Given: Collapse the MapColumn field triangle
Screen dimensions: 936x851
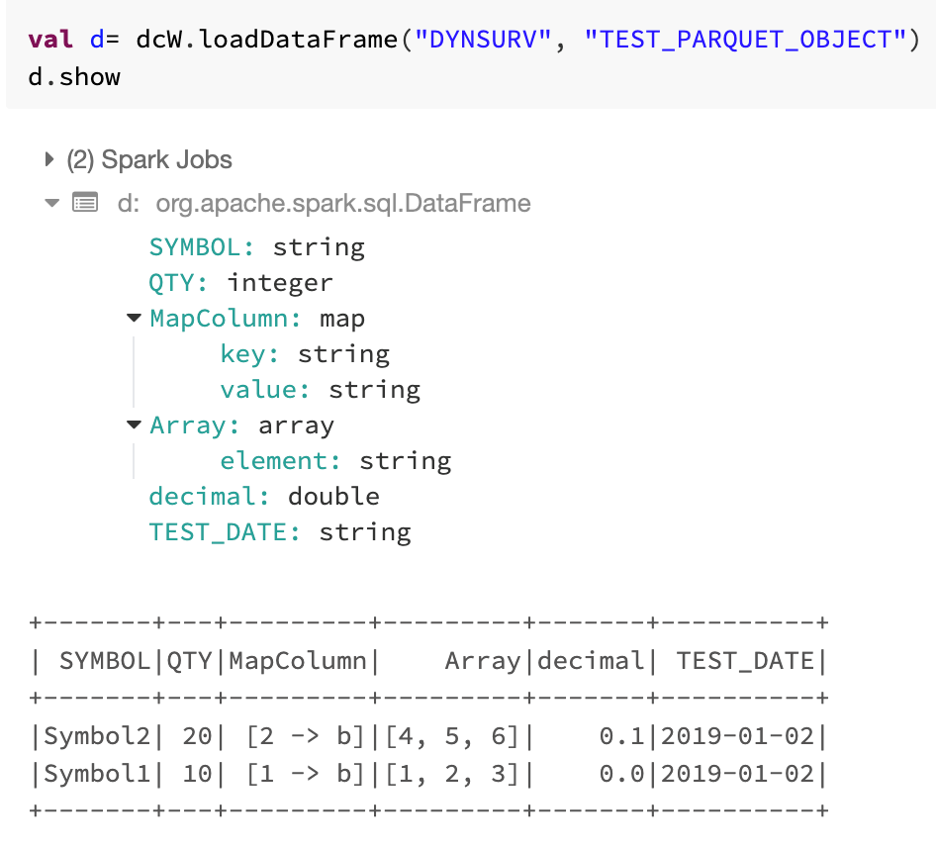Looking at the screenshot, I should pyautogui.click(x=134, y=319).
